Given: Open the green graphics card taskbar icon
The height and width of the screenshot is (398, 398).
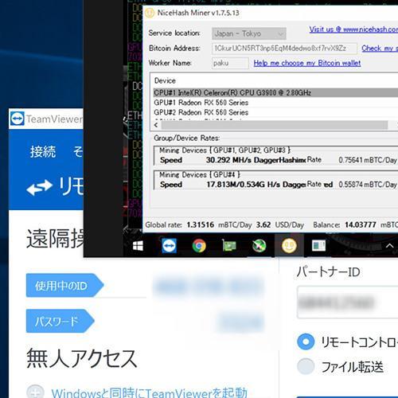Looking at the screenshot, I should 229,246.
